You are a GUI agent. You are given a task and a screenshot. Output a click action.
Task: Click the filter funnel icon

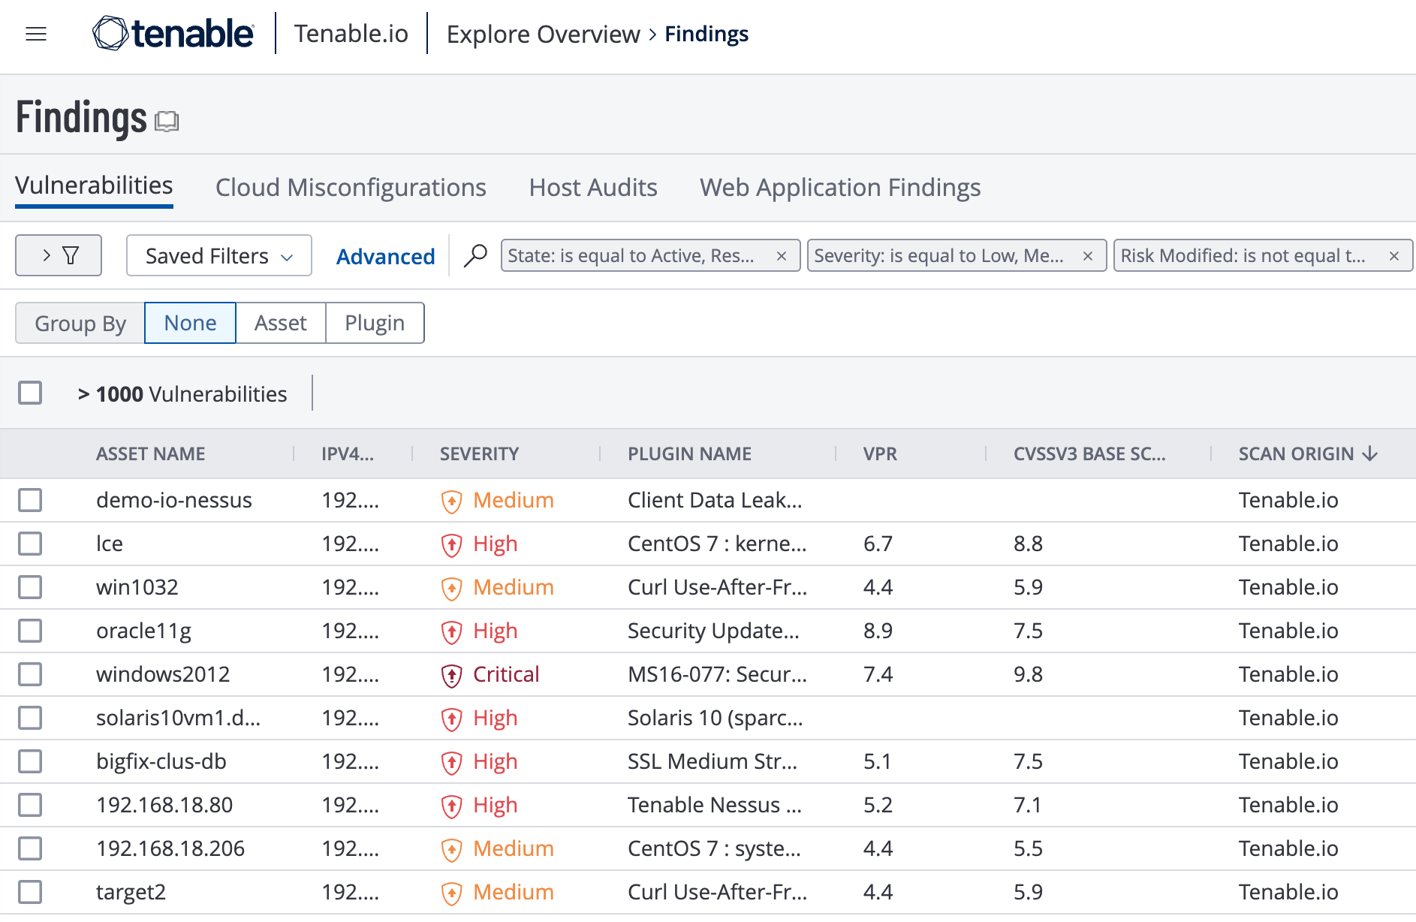[71, 255]
